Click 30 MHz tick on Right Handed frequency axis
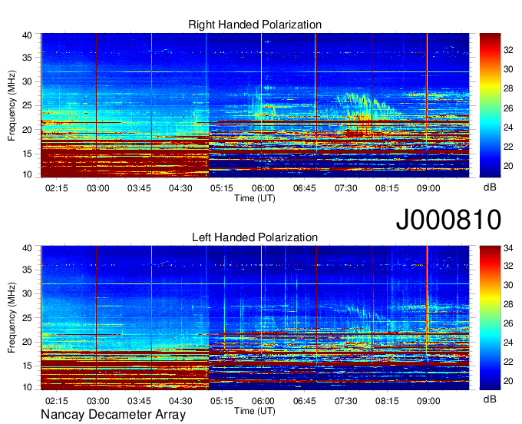 [x=28, y=81]
